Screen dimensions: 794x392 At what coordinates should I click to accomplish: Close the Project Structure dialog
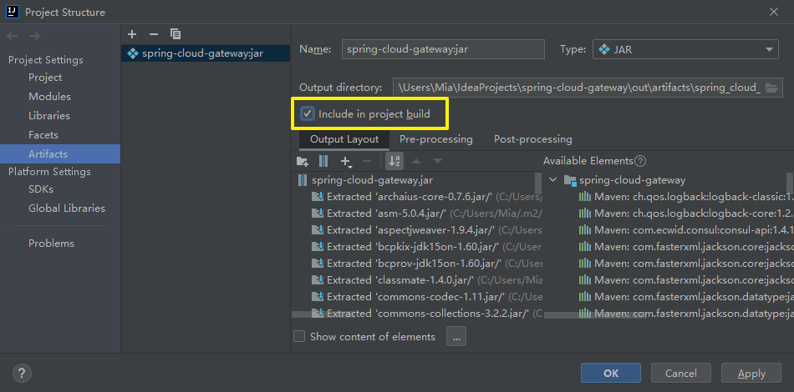click(774, 12)
